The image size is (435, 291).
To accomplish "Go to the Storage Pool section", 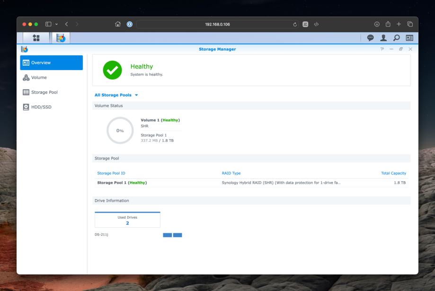I will [44, 92].
